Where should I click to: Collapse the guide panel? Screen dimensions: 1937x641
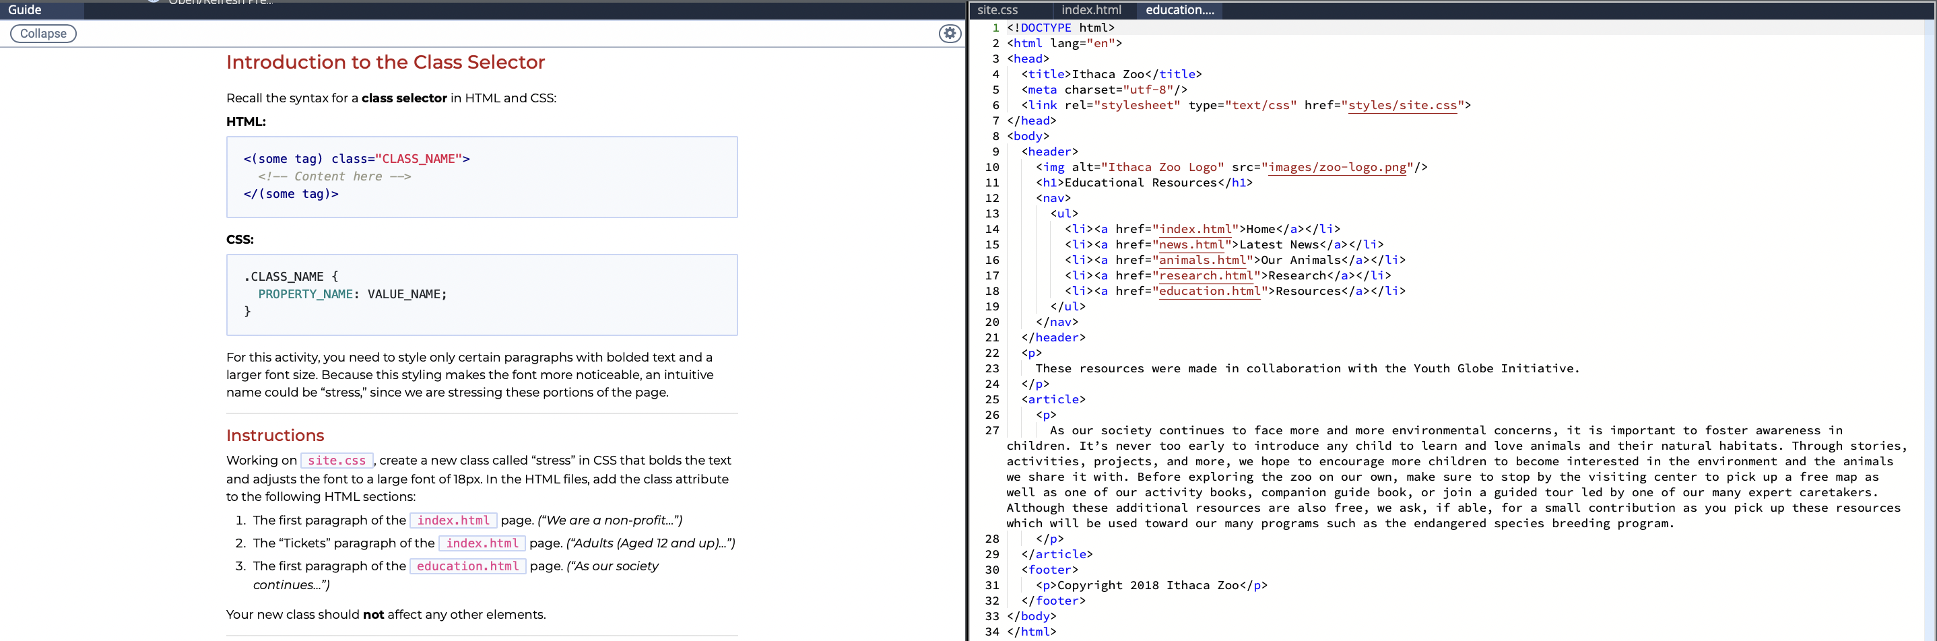pos(43,33)
